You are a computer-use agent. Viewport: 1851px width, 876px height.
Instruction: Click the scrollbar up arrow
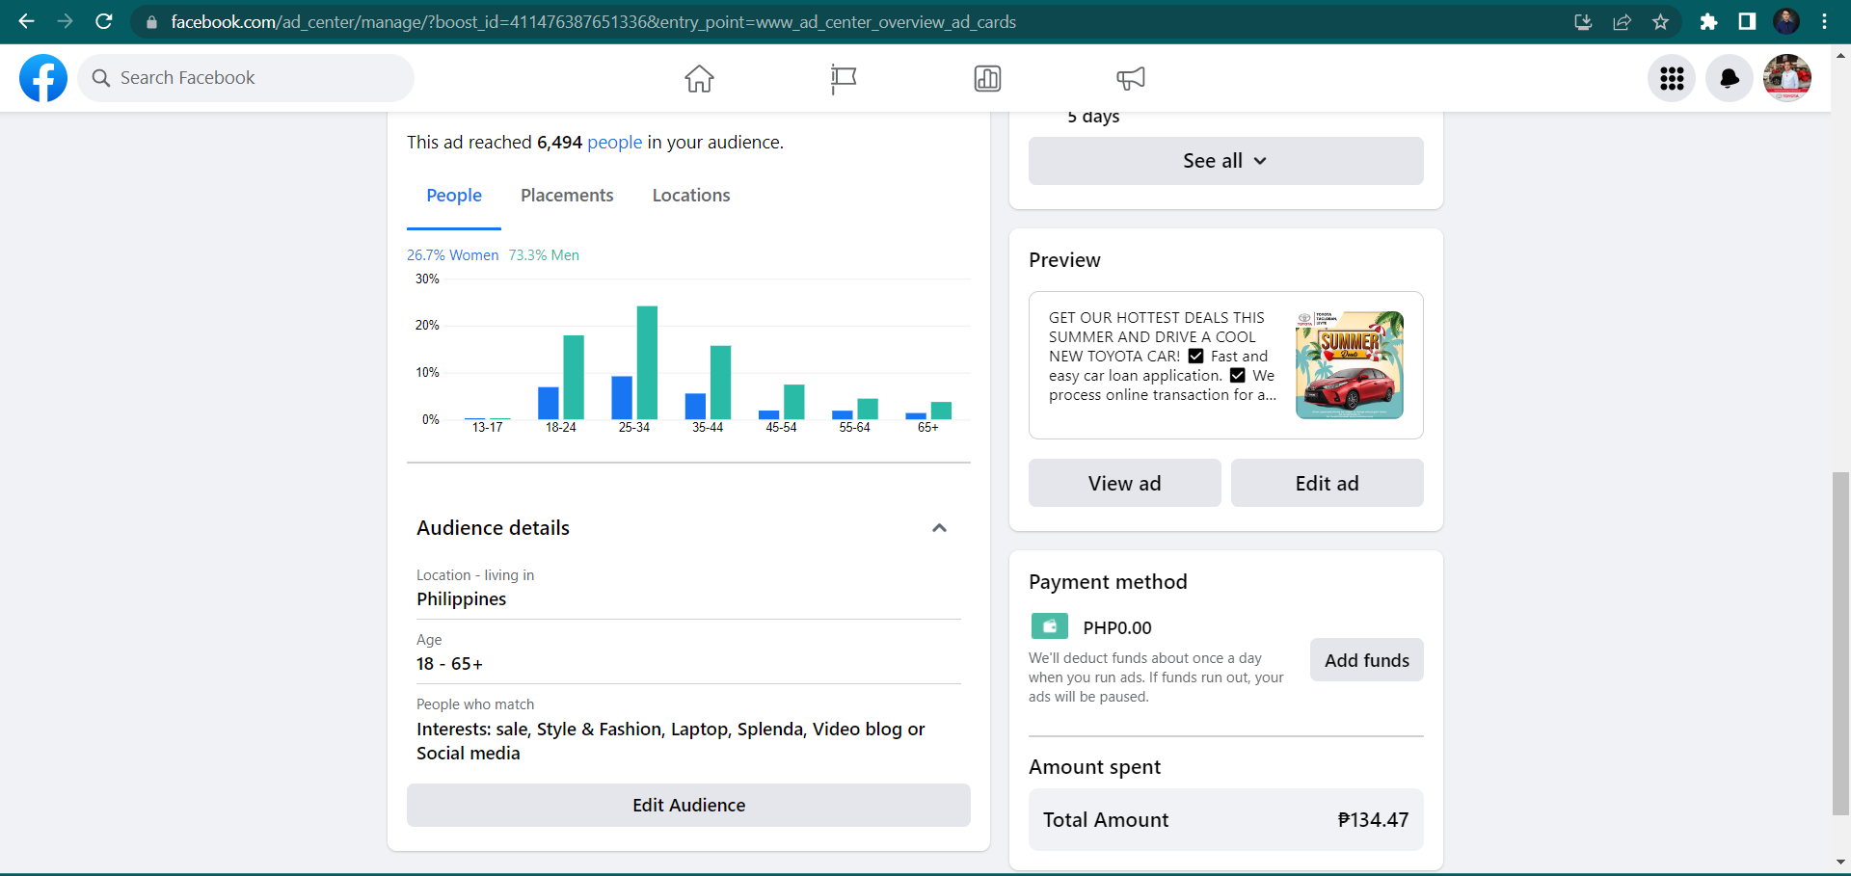1840,56
